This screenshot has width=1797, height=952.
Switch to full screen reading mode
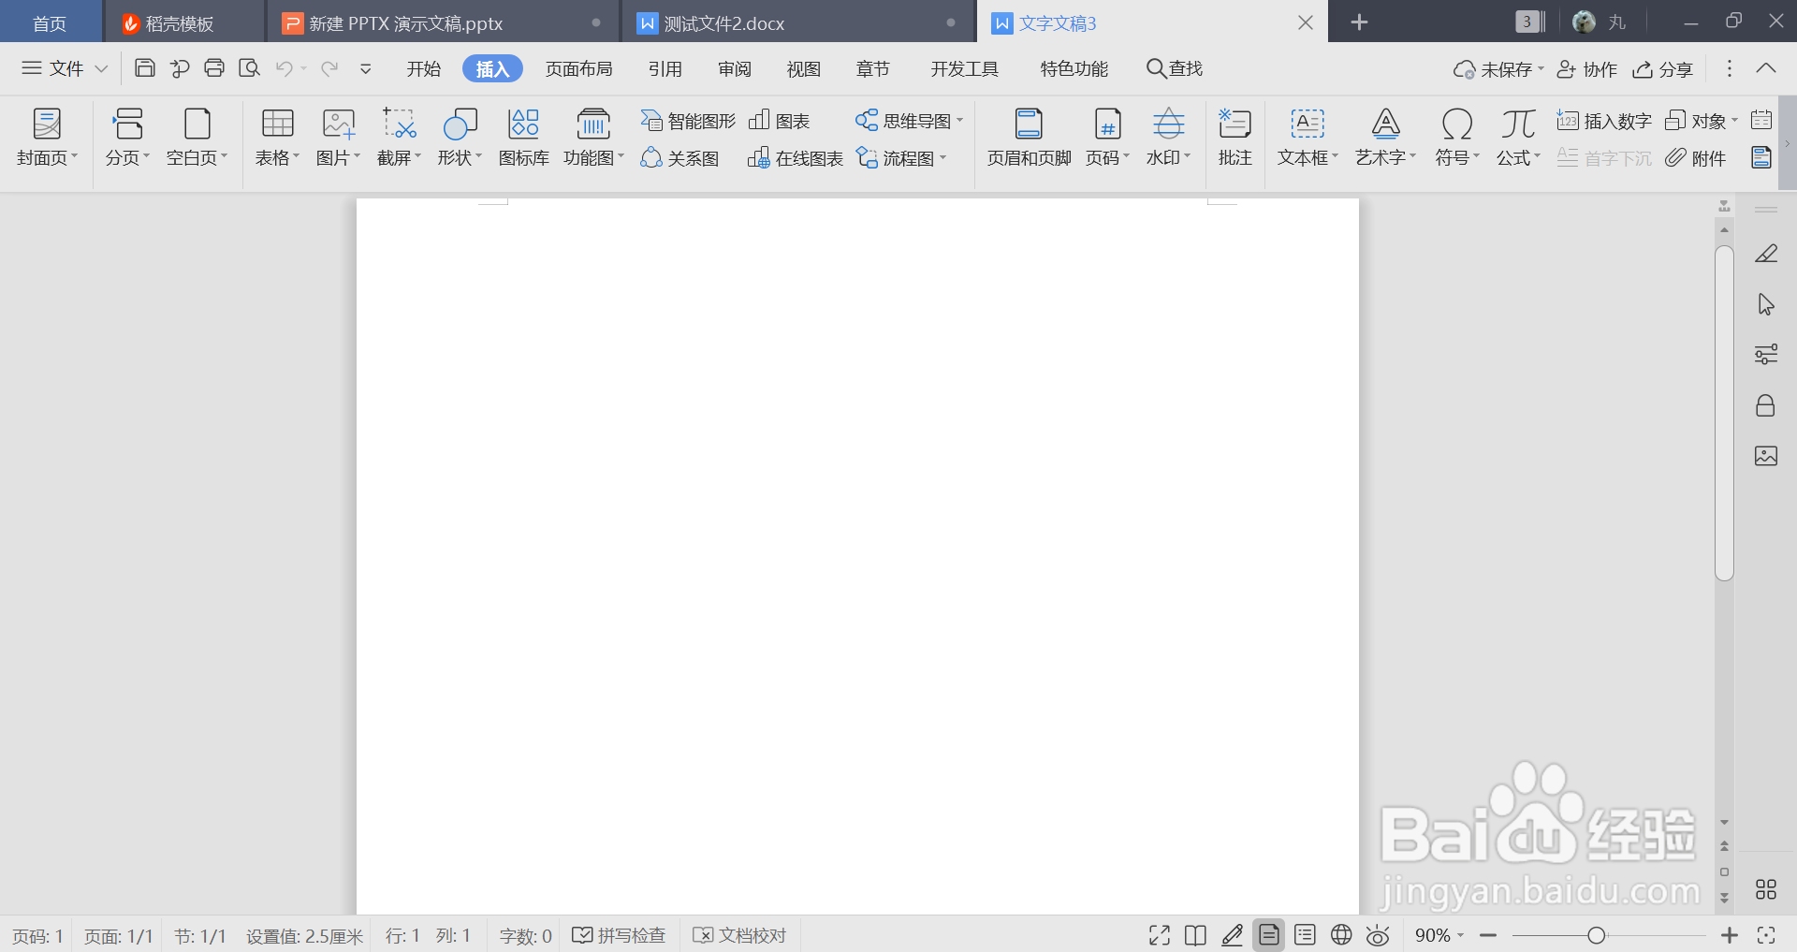pyautogui.click(x=1158, y=934)
